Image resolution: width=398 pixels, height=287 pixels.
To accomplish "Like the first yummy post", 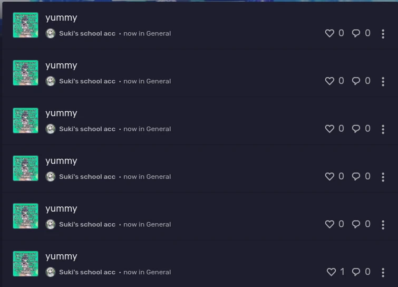I will pos(329,33).
